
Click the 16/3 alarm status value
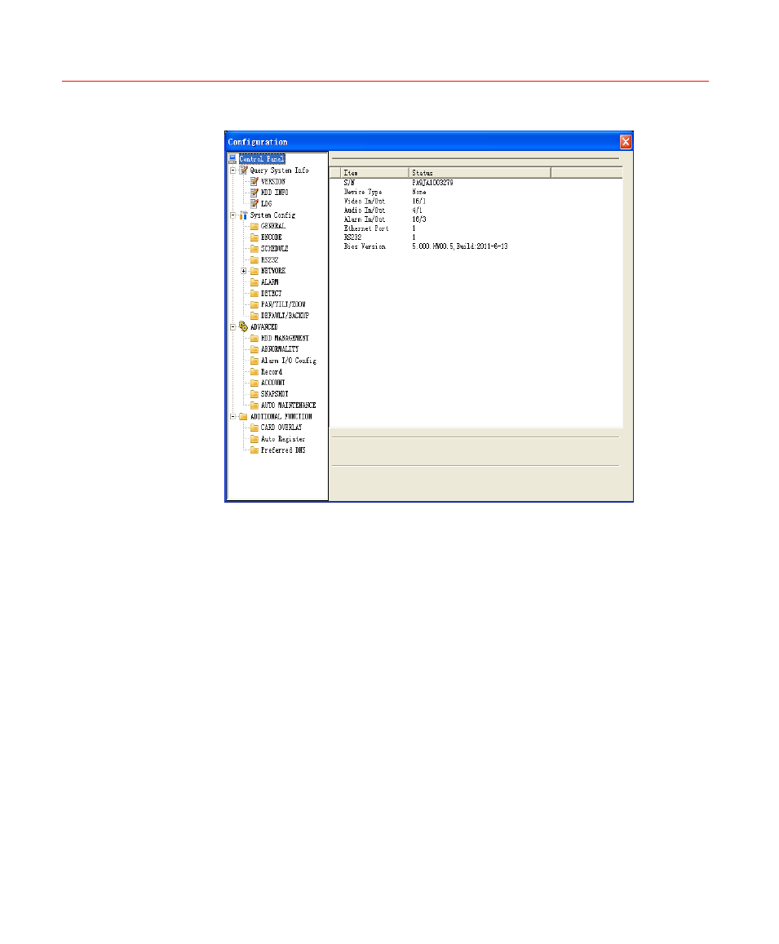419,219
